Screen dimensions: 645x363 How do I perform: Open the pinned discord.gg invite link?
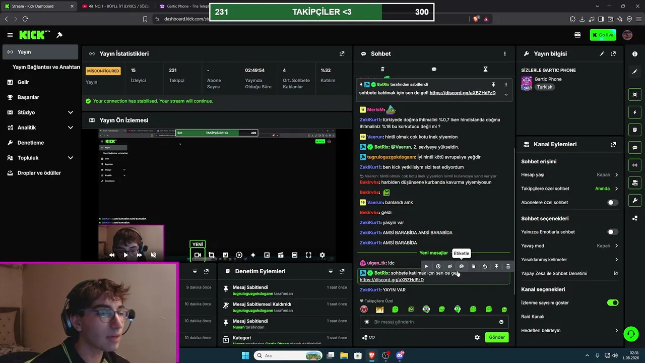pyautogui.click(x=463, y=93)
